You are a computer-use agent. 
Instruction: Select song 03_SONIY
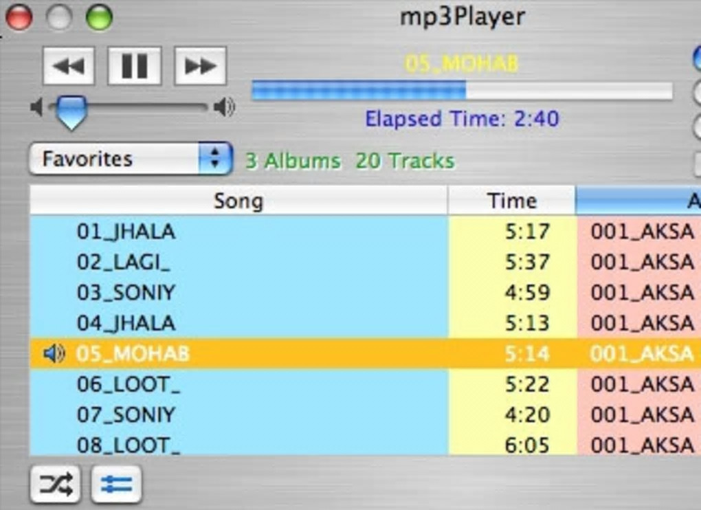point(126,292)
